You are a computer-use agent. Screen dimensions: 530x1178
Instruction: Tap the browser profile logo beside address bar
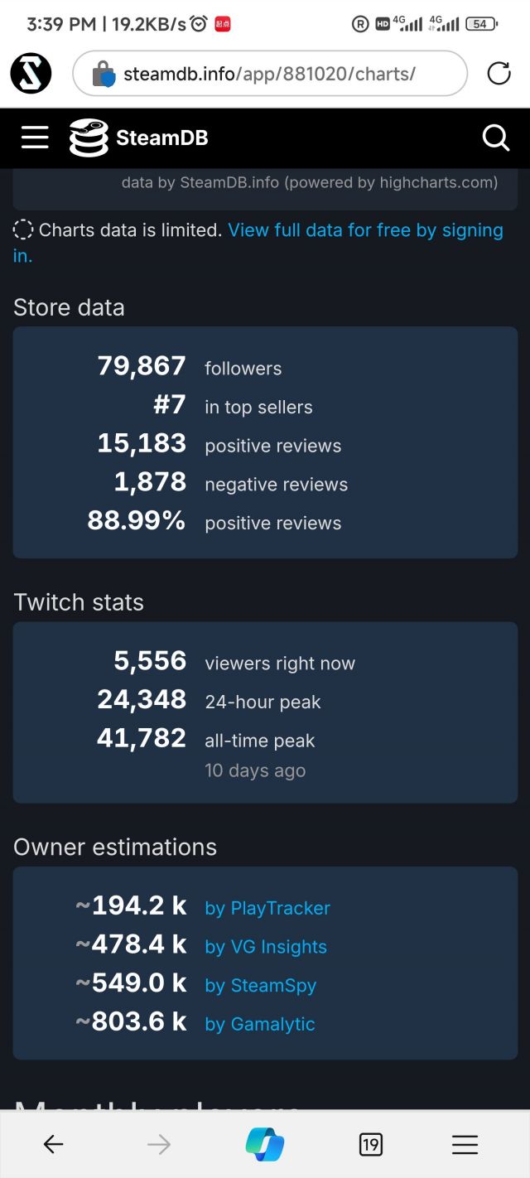31,74
